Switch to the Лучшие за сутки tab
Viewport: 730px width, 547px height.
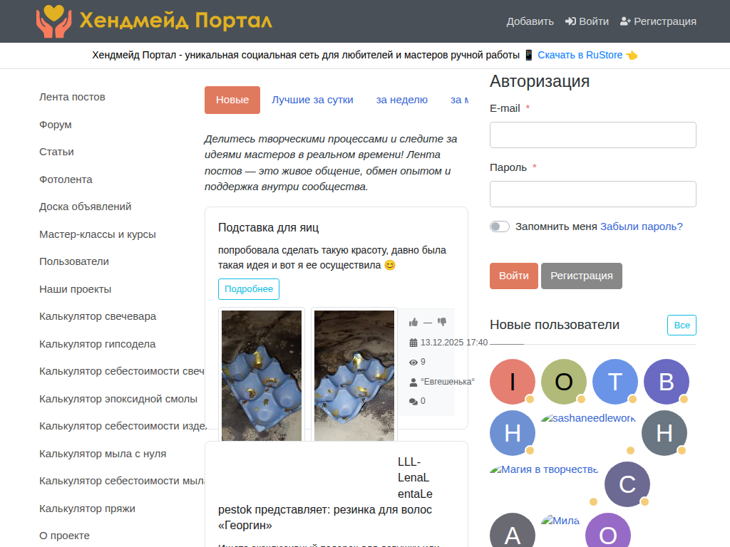click(312, 100)
